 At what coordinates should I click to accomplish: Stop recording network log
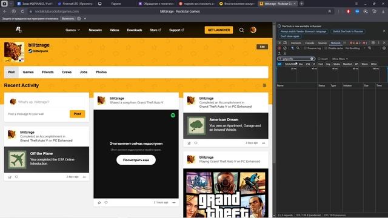coord(279,48)
